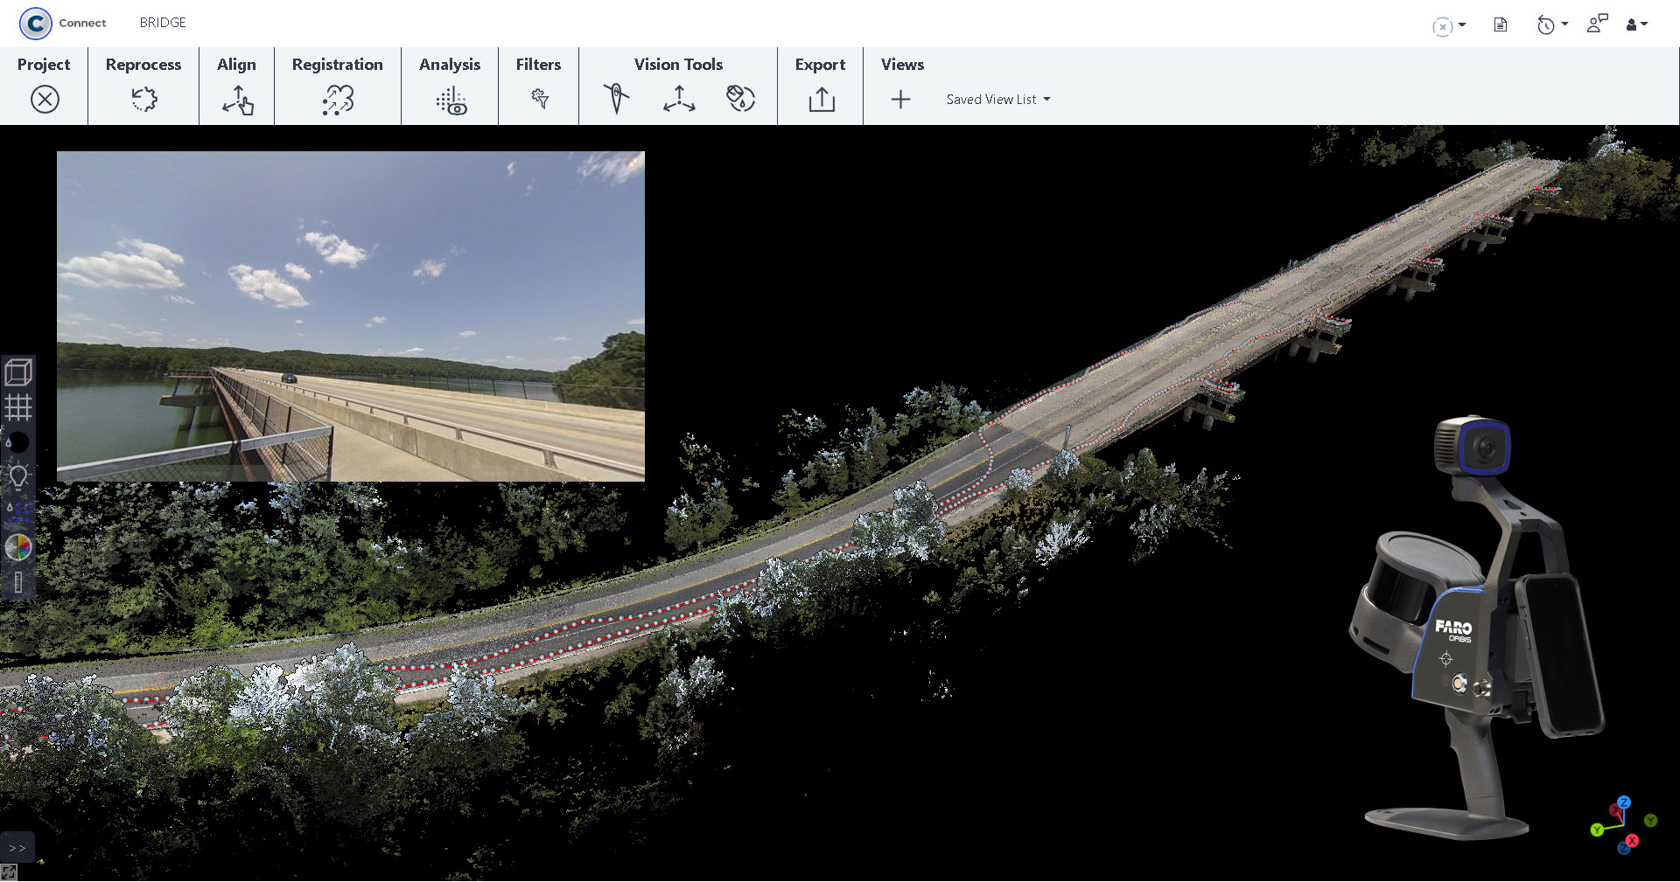Click the Align menu label
Viewport: 1680px width, 882px height.
[x=236, y=65]
